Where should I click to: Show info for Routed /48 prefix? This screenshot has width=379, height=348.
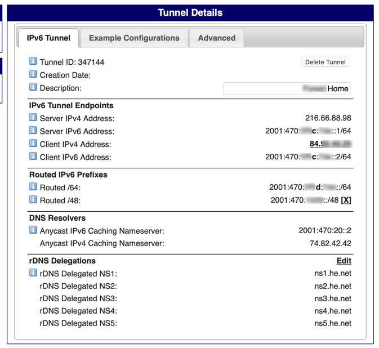[x=33, y=200]
